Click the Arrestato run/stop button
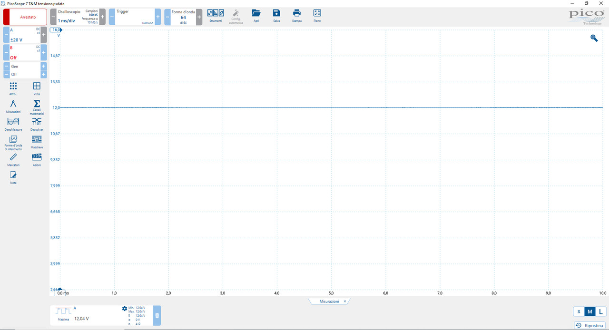The height and width of the screenshot is (330, 609). [25, 17]
